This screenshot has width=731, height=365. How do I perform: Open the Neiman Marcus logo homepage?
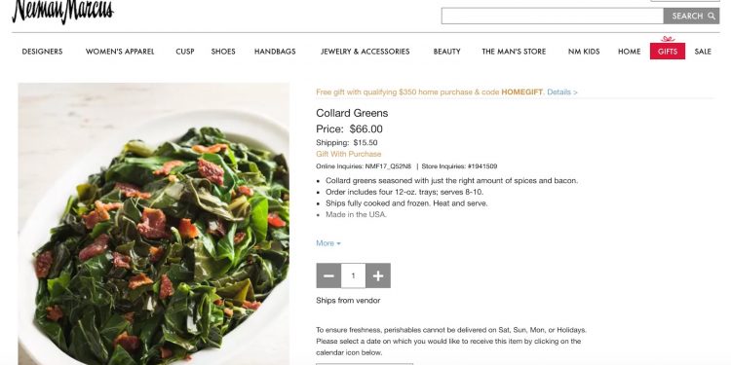click(x=63, y=11)
